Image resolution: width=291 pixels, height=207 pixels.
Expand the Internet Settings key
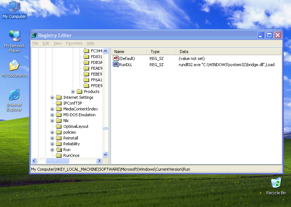[52, 97]
